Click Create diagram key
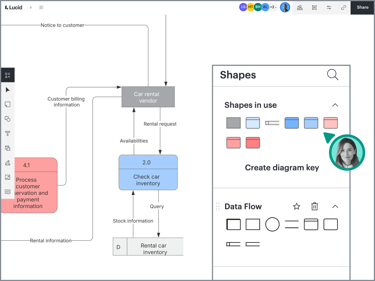Viewport: 375px width, 281px height. click(282, 168)
